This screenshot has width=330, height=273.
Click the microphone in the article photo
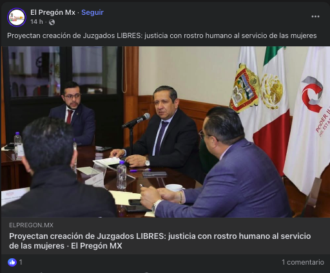click(136, 120)
